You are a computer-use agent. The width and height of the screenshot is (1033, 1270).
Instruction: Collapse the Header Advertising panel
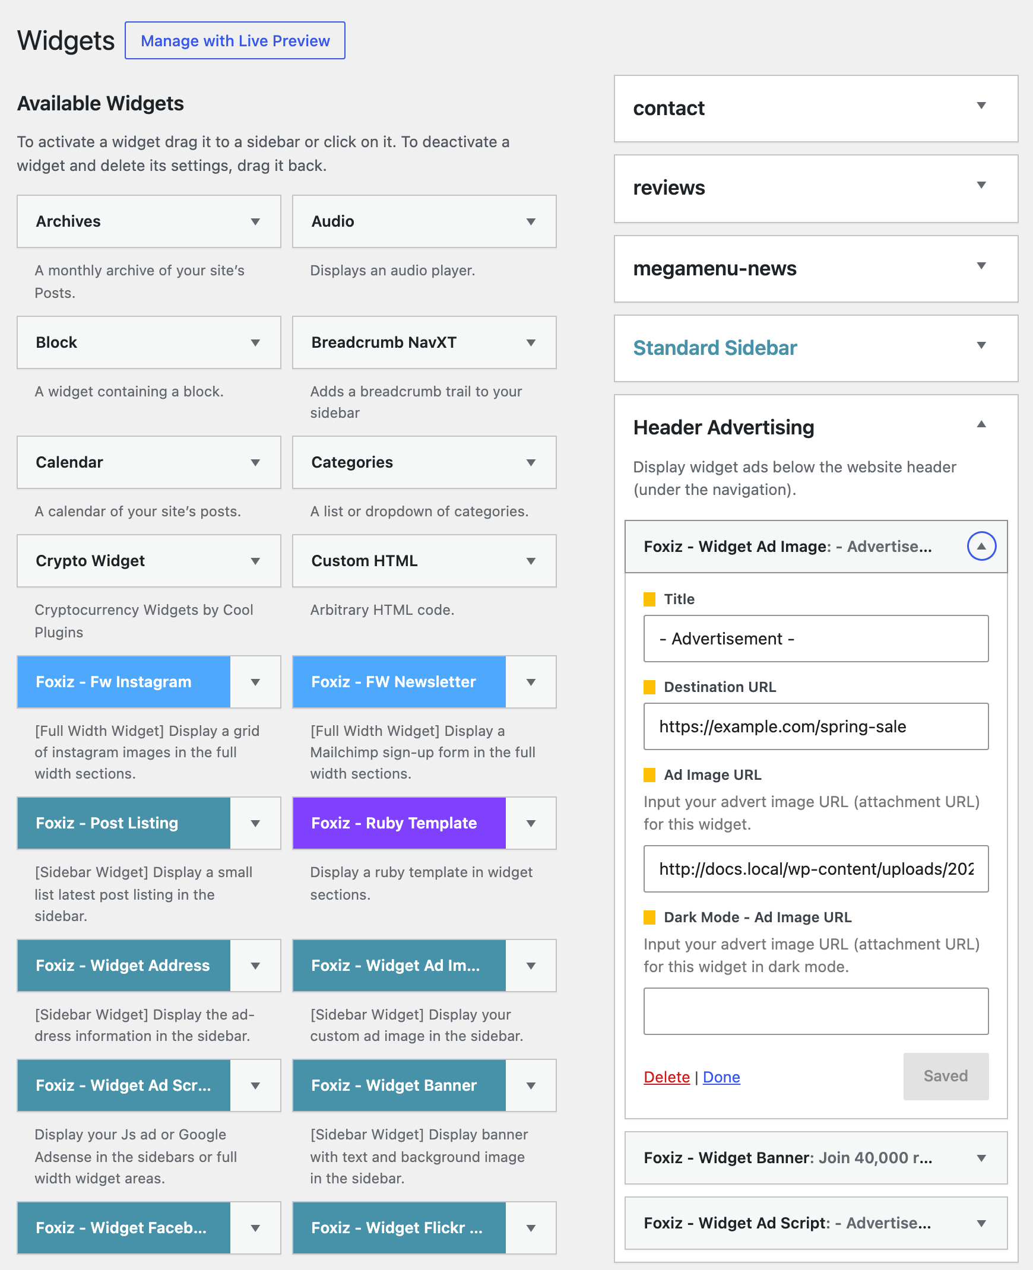981,425
